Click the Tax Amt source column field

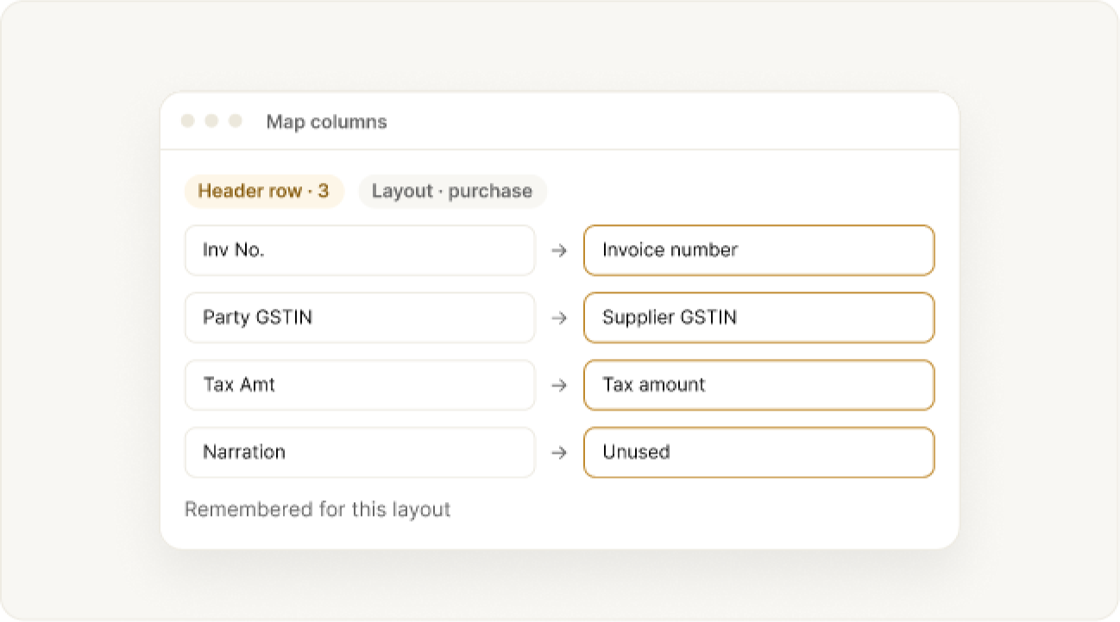(x=360, y=385)
